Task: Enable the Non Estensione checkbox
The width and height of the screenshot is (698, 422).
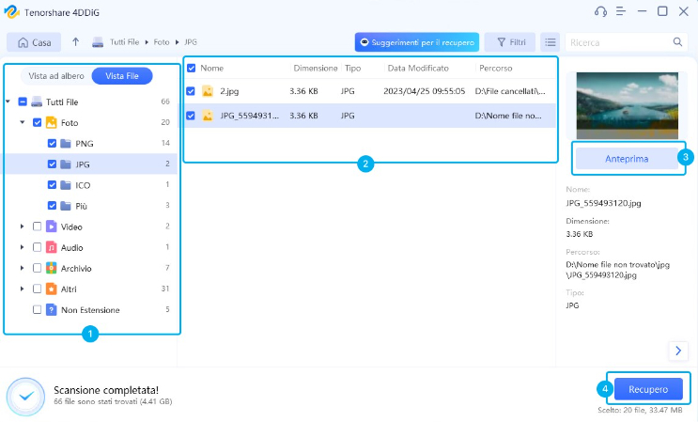Action: (x=37, y=309)
